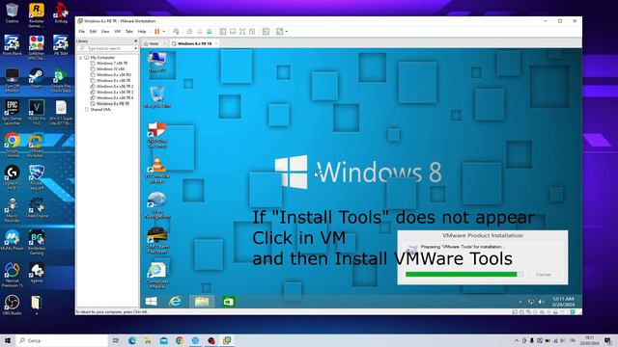Click VLC media player icon in guest

pos(157,170)
